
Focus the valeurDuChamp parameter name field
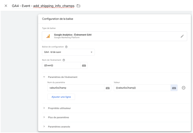(76, 88)
